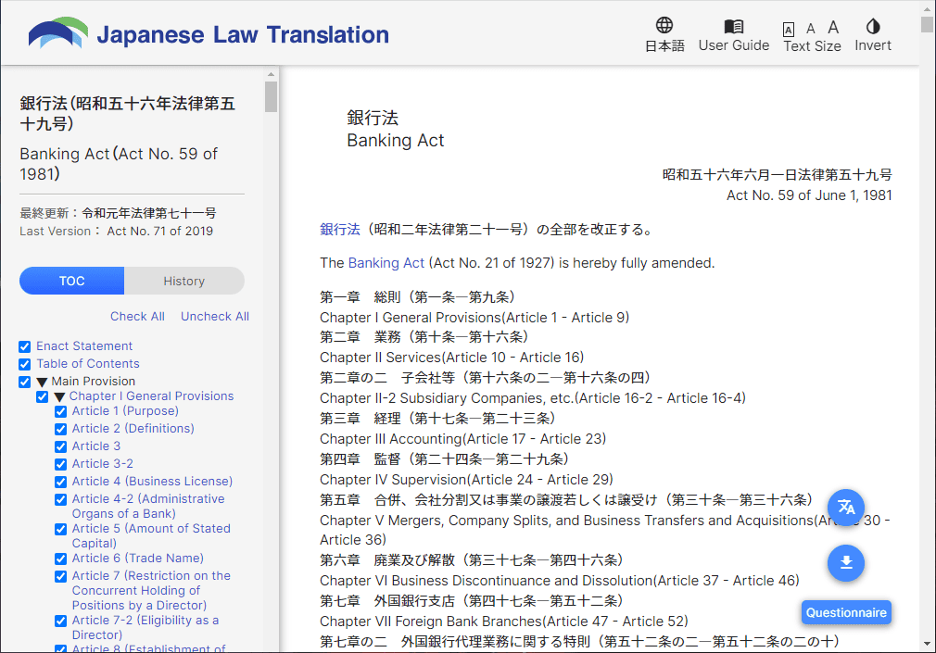This screenshot has width=936, height=653.
Task: Select the large text size A
Action: pyautogui.click(x=833, y=27)
